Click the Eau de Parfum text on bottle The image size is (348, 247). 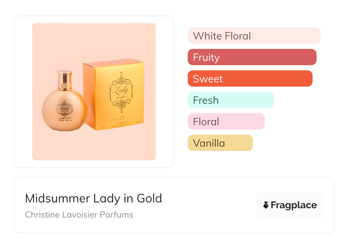click(x=64, y=118)
